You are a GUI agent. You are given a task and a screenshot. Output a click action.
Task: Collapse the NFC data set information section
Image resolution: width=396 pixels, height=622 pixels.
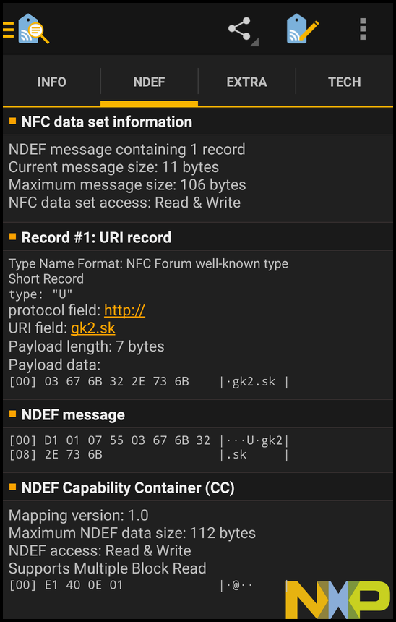coord(198,122)
